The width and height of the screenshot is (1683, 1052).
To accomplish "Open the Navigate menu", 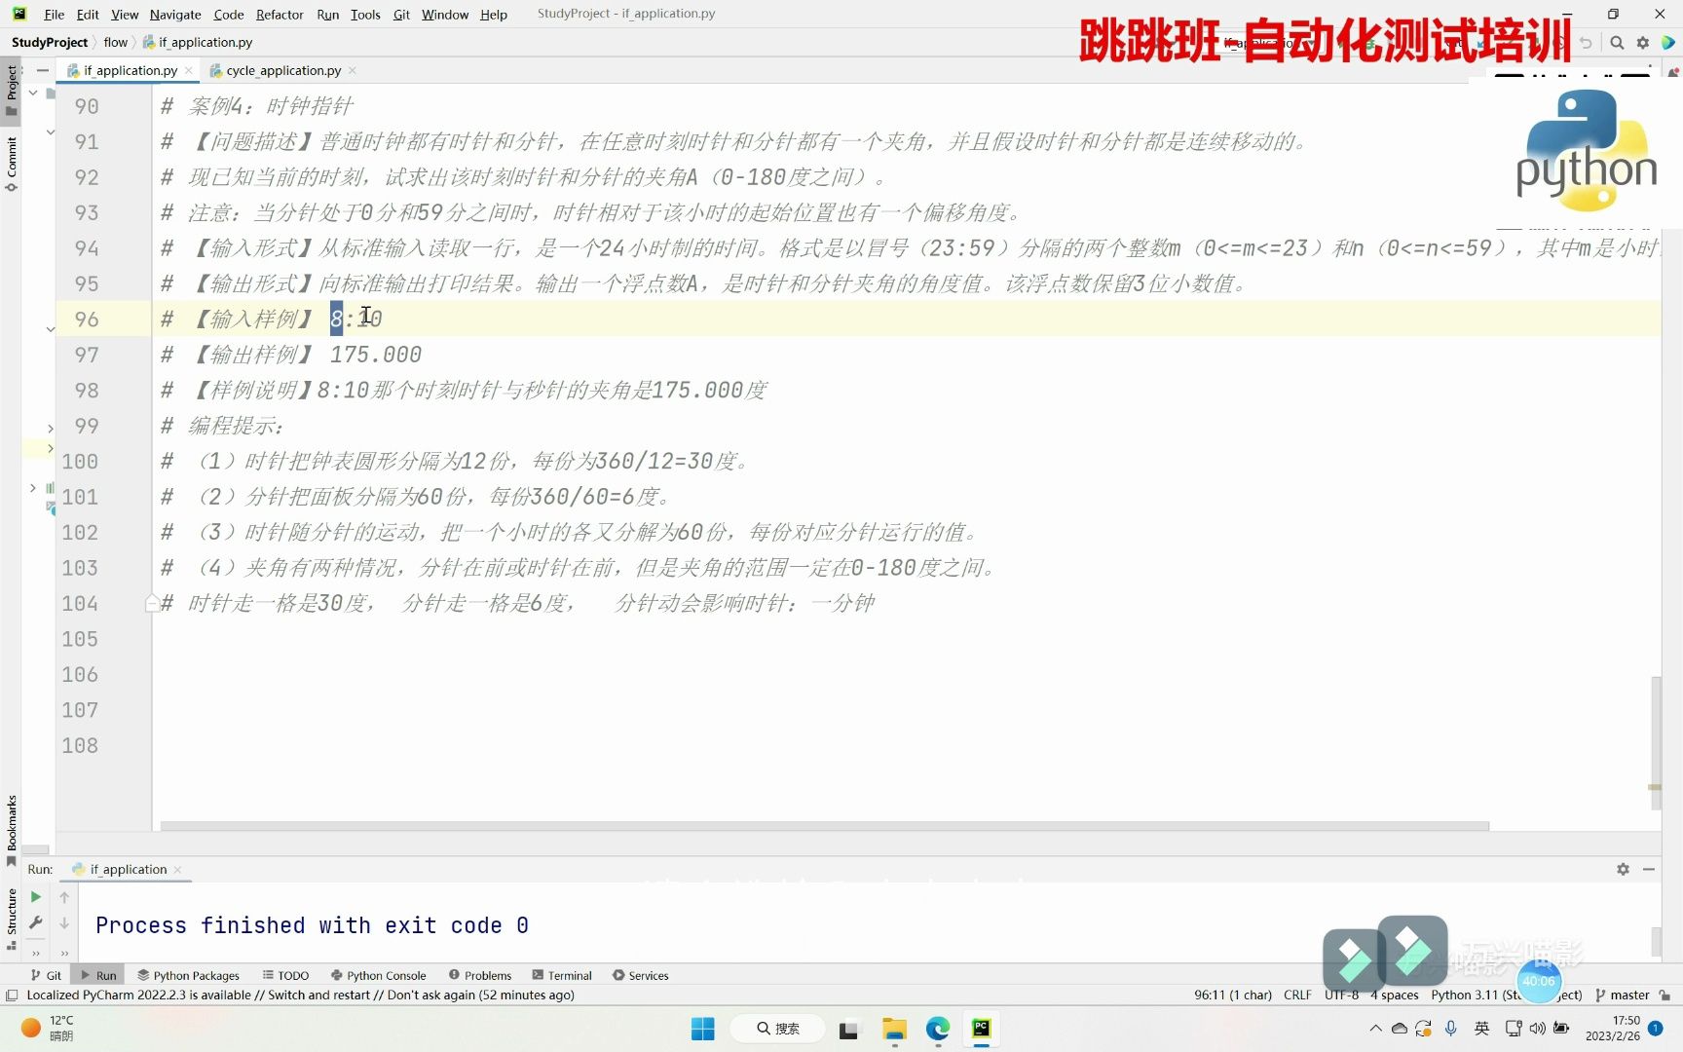I will (175, 15).
